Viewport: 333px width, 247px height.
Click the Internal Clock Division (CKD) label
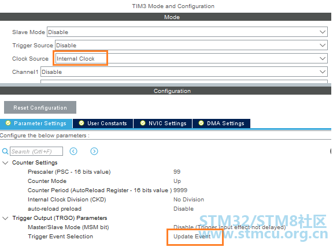pos(67,200)
